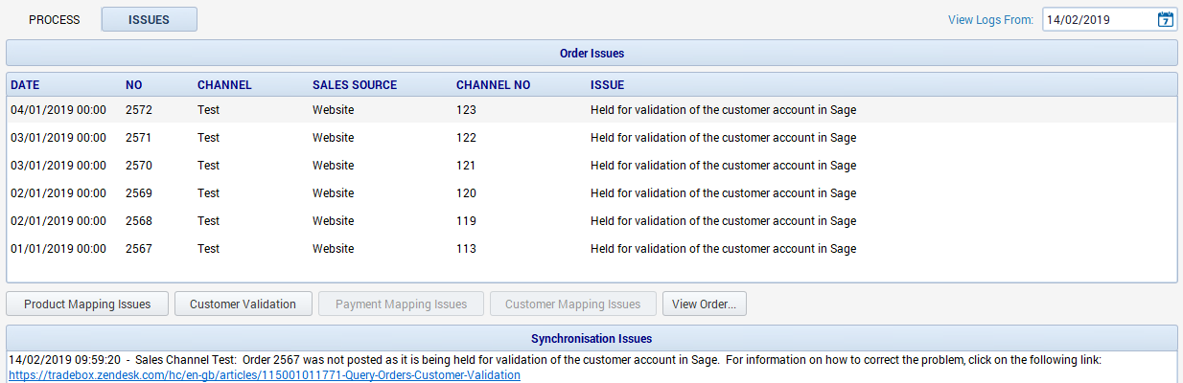Select order 2571 row

(x=591, y=138)
